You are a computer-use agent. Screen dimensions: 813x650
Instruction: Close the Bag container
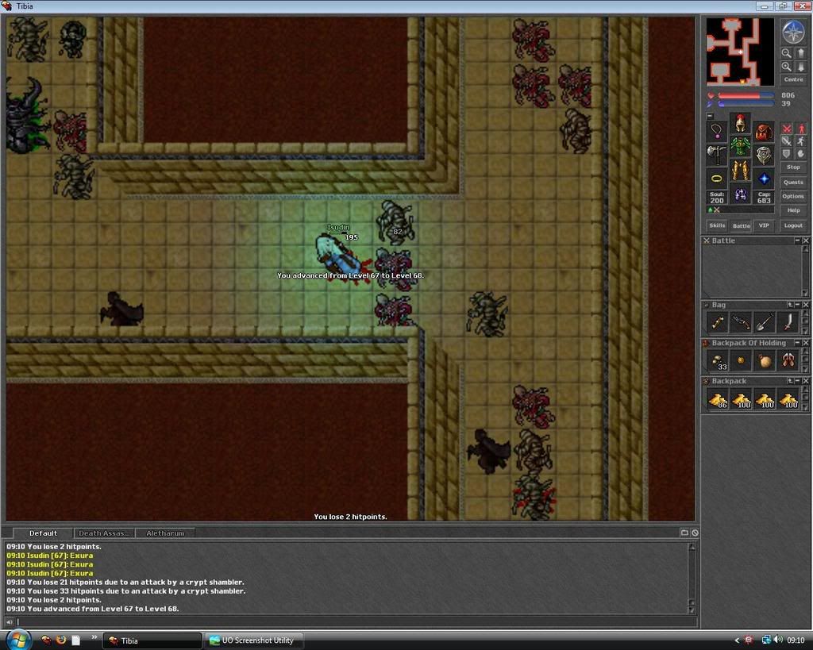click(x=805, y=305)
